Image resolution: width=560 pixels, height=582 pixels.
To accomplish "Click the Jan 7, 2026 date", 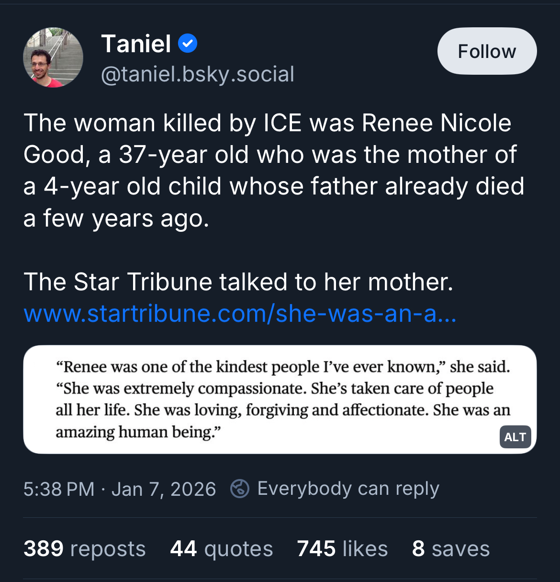I will click(164, 489).
